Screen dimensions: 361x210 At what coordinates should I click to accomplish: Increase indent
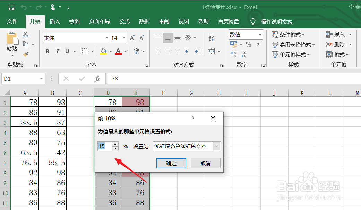click(x=198, y=51)
